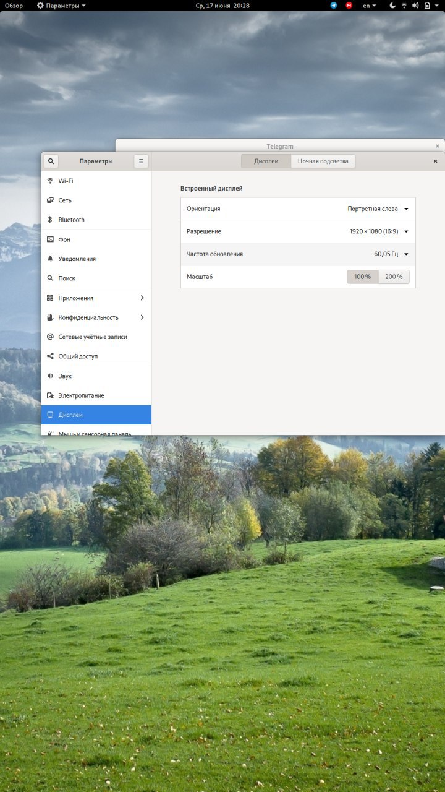
Task: Open the Обзор activities overview
Action: pyautogui.click(x=14, y=5)
